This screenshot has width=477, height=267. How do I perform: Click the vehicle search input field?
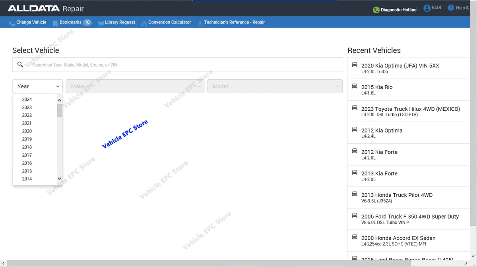coord(177,65)
